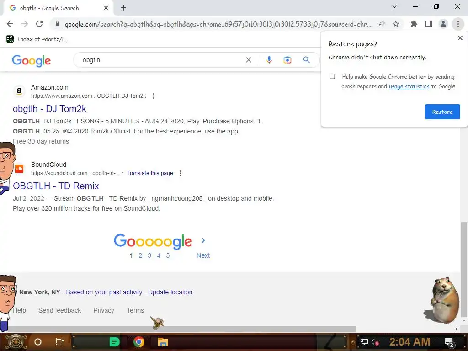
Task: Open the notification center icon
Action: (449, 342)
